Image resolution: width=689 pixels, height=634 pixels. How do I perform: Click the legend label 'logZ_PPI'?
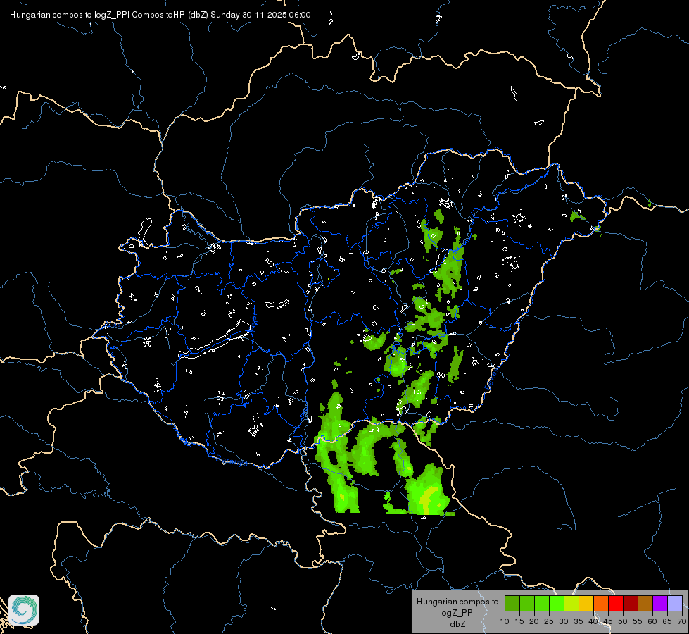[457, 612]
